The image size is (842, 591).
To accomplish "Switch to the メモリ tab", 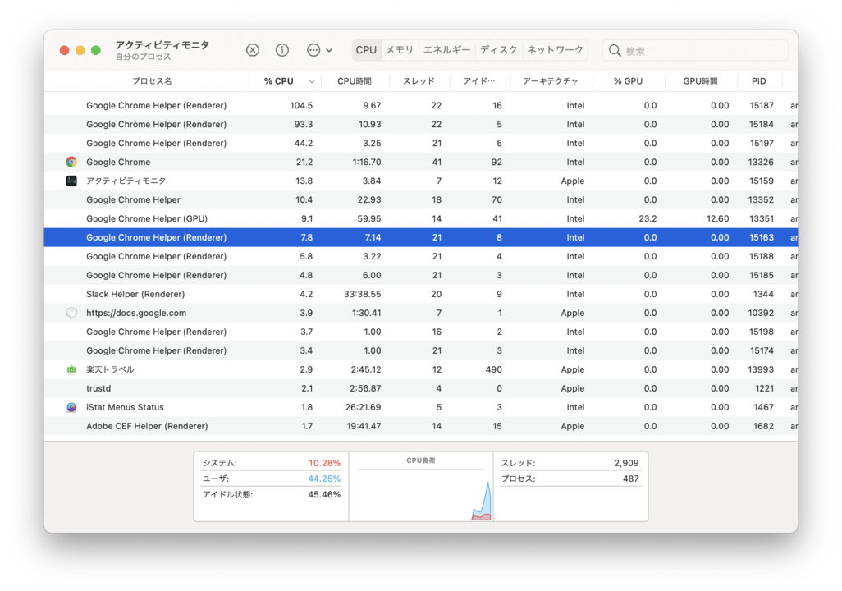I will pyautogui.click(x=400, y=50).
